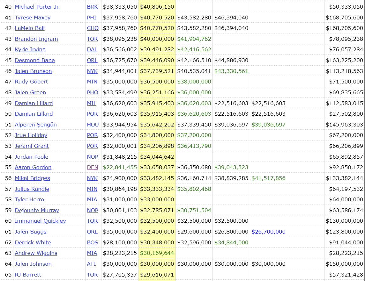365x281 pixels.
Task: Select blue $26,700,000 Jalen Suggs salary
Action: click(268, 232)
